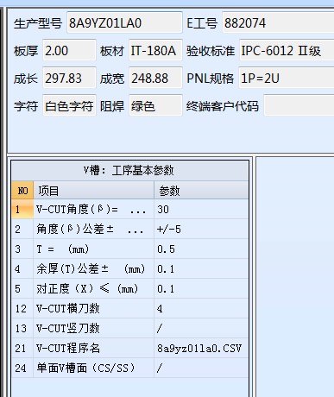Select the 板厚 field showing 2.00

point(69,50)
